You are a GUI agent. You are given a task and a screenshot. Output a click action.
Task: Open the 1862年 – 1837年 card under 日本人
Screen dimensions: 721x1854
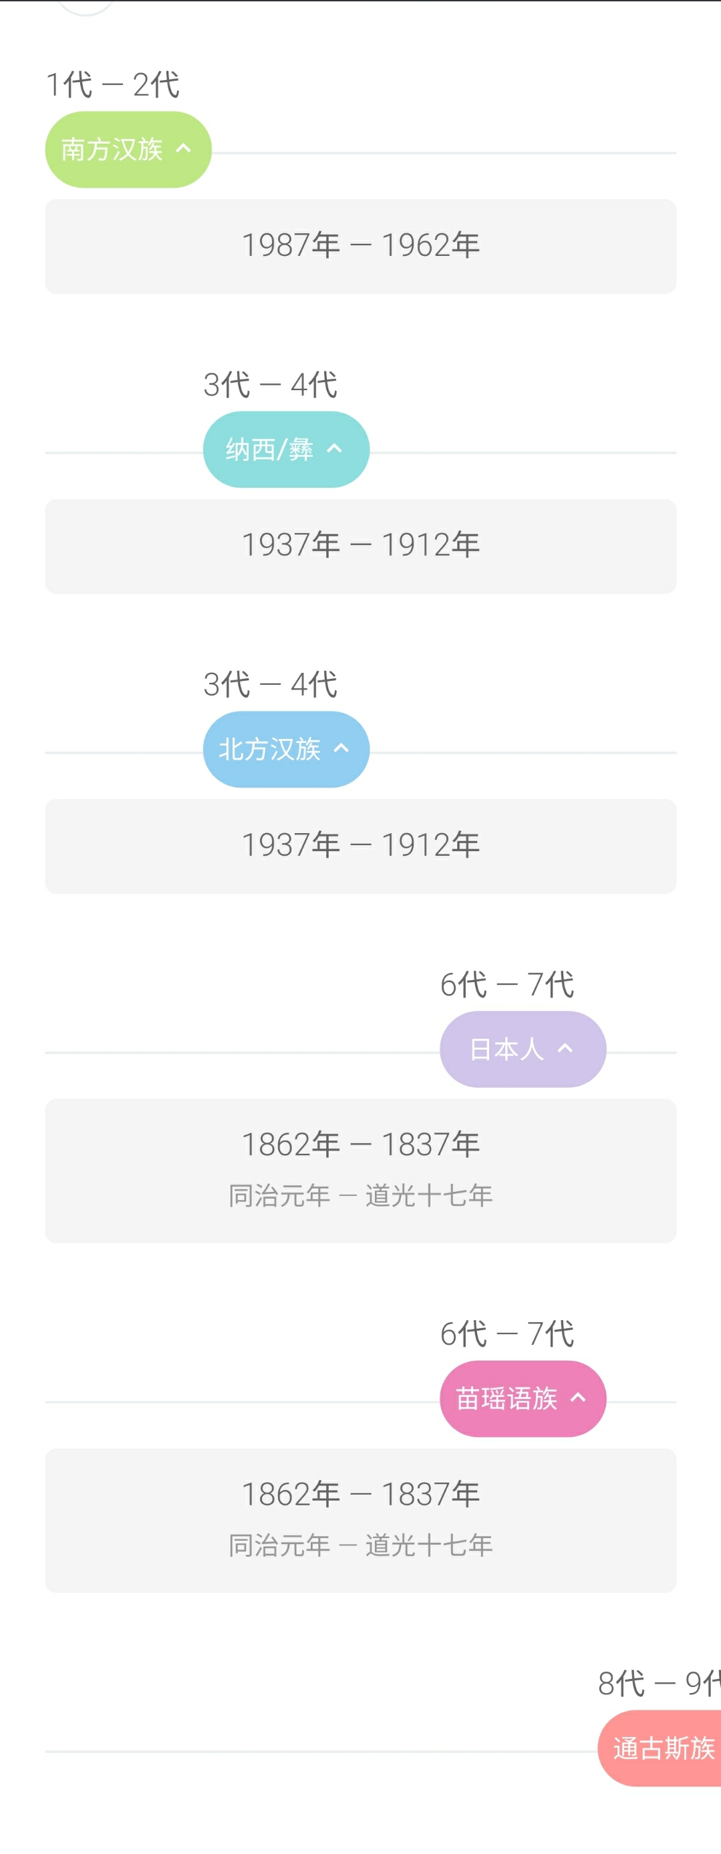361,1171
